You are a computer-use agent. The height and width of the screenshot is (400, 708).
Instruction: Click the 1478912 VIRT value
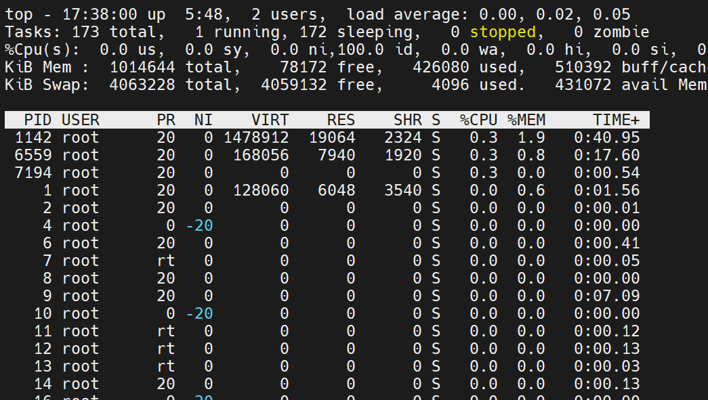pyautogui.click(x=256, y=138)
